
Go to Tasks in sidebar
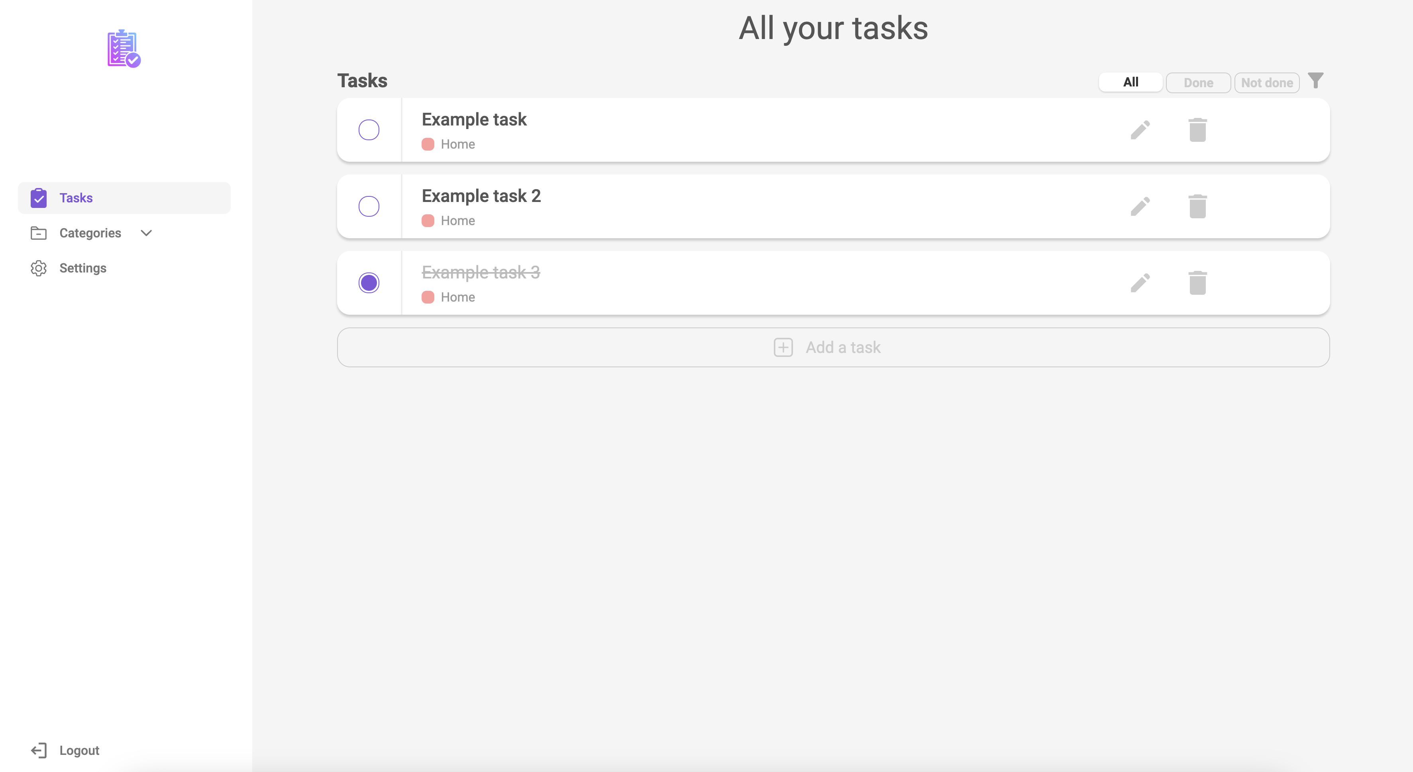tap(76, 198)
